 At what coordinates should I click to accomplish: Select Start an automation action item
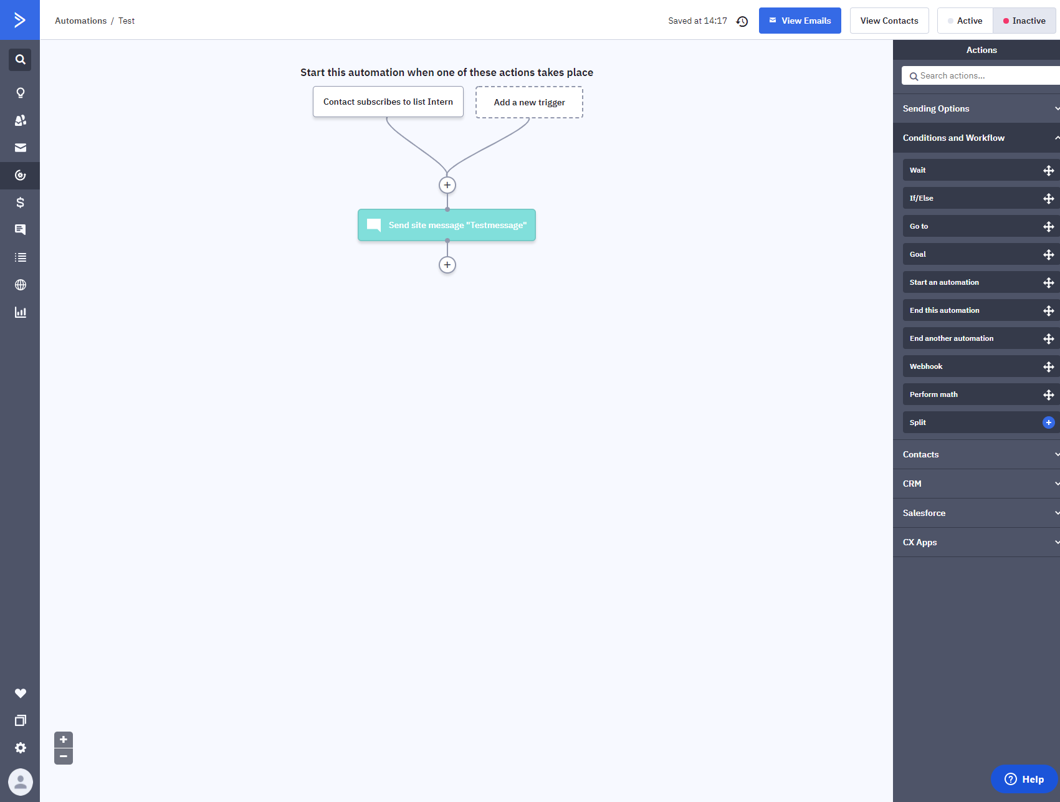click(981, 282)
